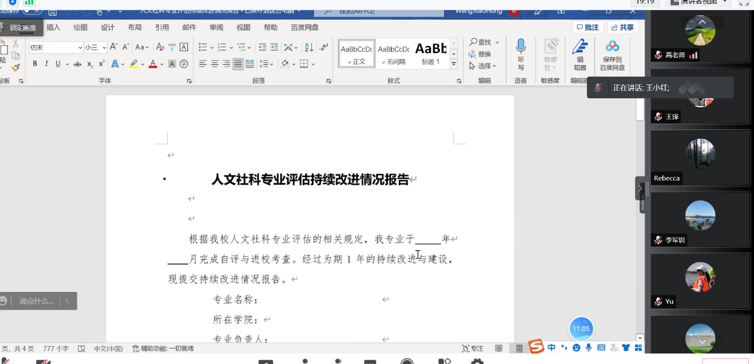Click the show paragraph marks icon
Image resolution: width=754 pixels, height=364 pixels.
pyautogui.click(x=324, y=47)
